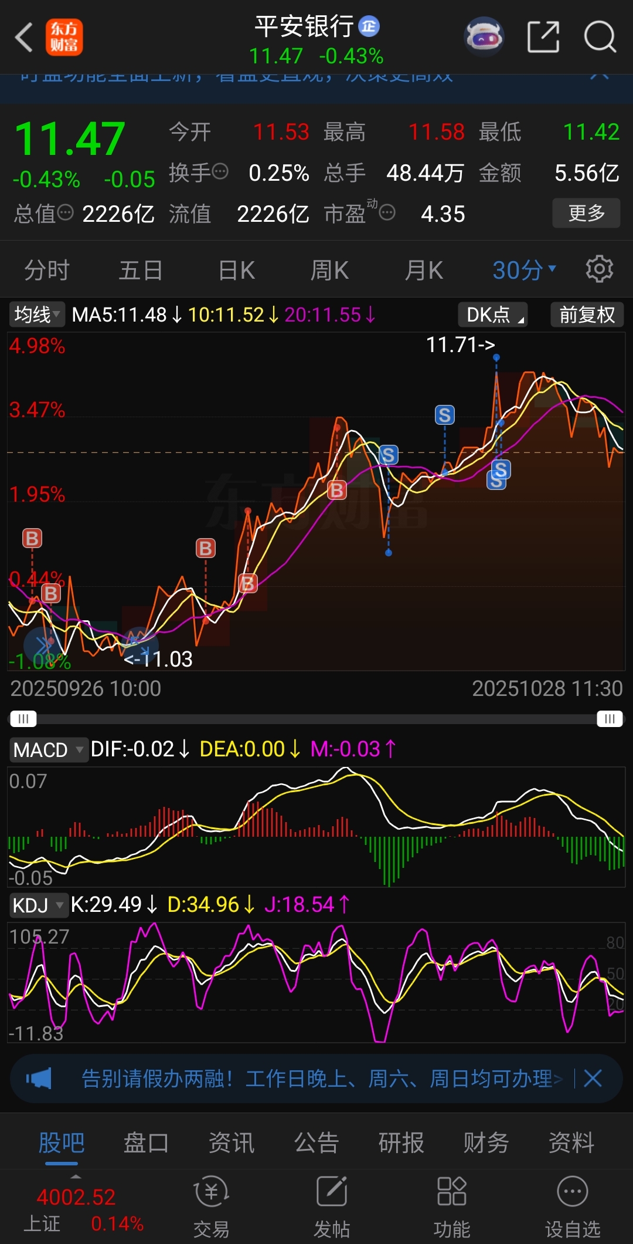Collapse the blue banner with chevron
The image size is (633, 1244).
pos(599,75)
